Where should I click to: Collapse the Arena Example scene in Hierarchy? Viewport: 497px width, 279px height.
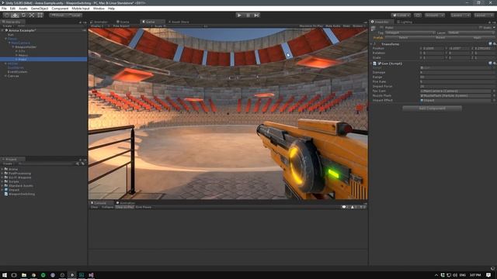point(3,30)
